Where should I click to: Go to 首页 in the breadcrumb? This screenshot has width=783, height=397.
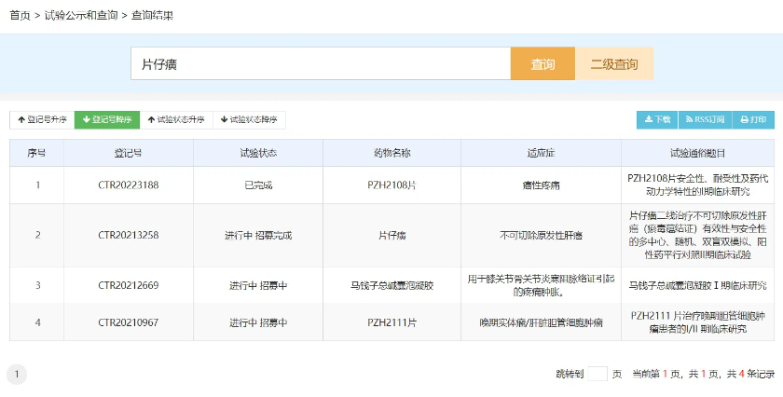click(x=20, y=16)
